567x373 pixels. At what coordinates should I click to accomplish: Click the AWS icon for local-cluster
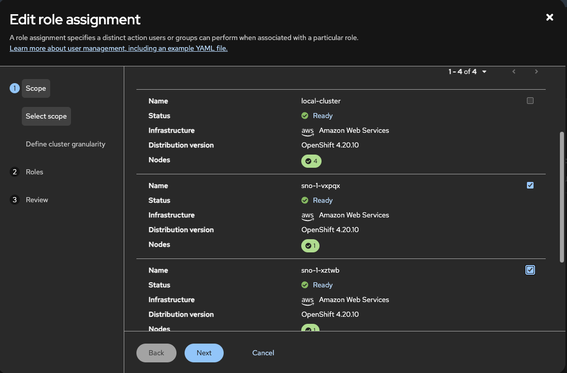coord(307,131)
